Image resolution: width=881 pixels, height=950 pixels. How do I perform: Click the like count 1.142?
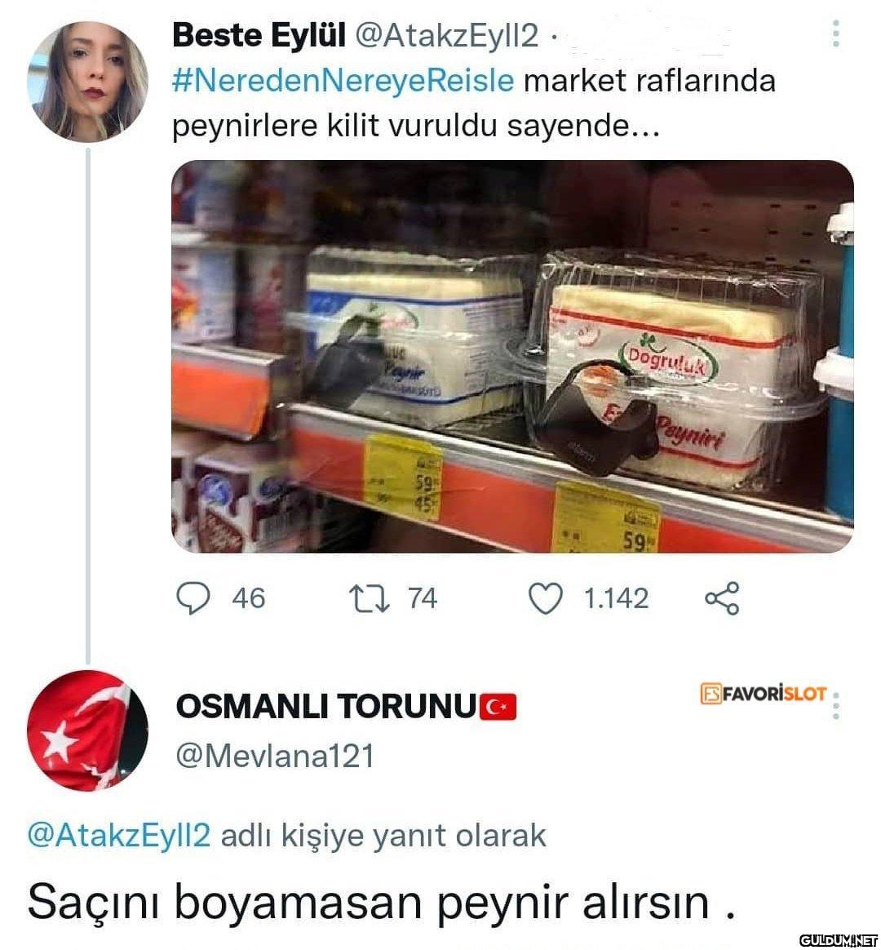[x=616, y=598]
